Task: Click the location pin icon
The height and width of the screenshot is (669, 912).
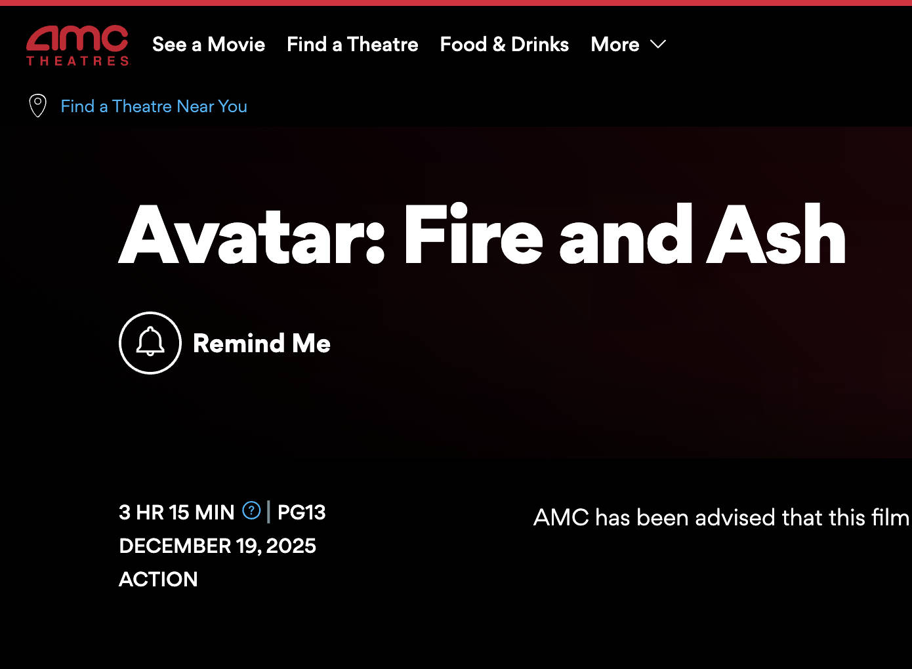Action: [x=38, y=106]
